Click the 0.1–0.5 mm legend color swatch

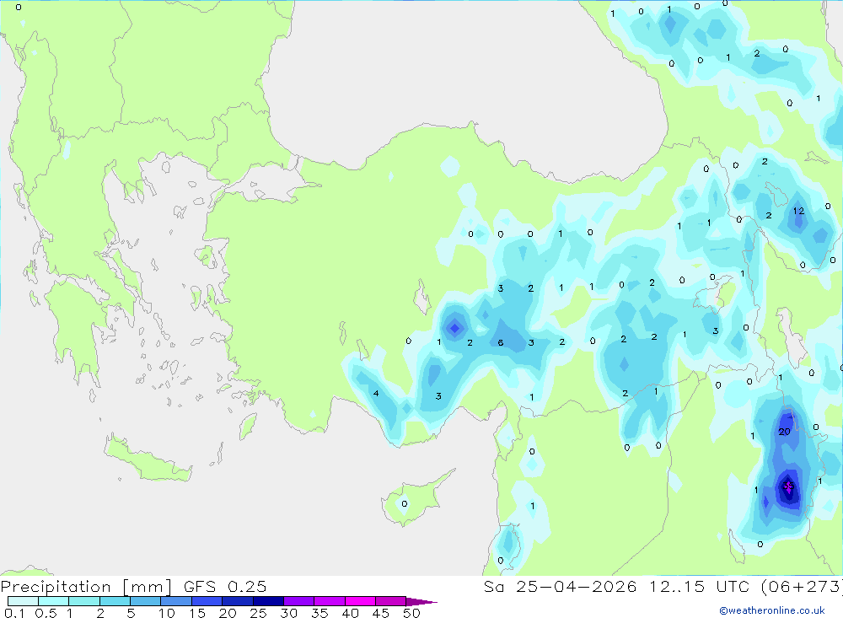coord(23,601)
